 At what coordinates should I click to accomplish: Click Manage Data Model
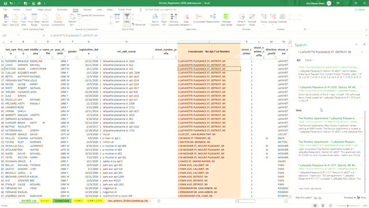click(x=226, y=20)
